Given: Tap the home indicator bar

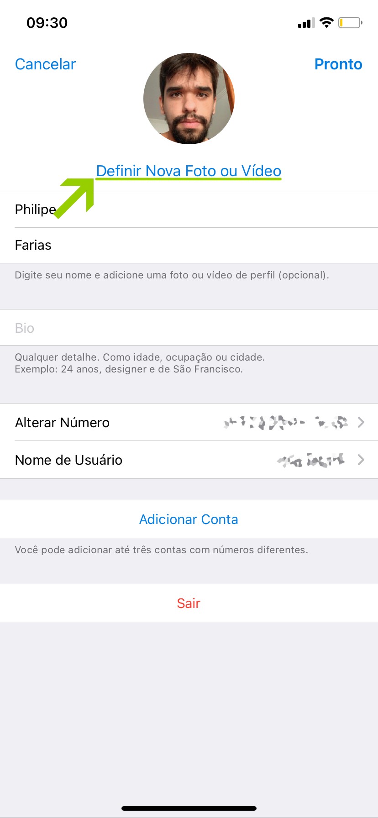Looking at the screenshot, I should click(x=189, y=808).
